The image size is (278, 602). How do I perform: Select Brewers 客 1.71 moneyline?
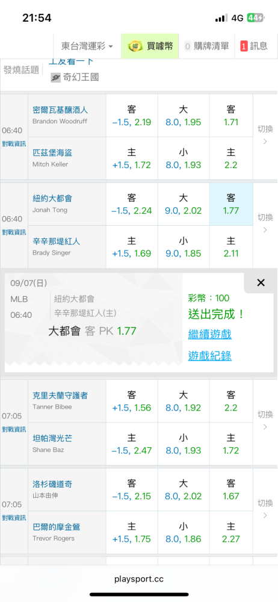pyautogui.click(x=231, y=116)
